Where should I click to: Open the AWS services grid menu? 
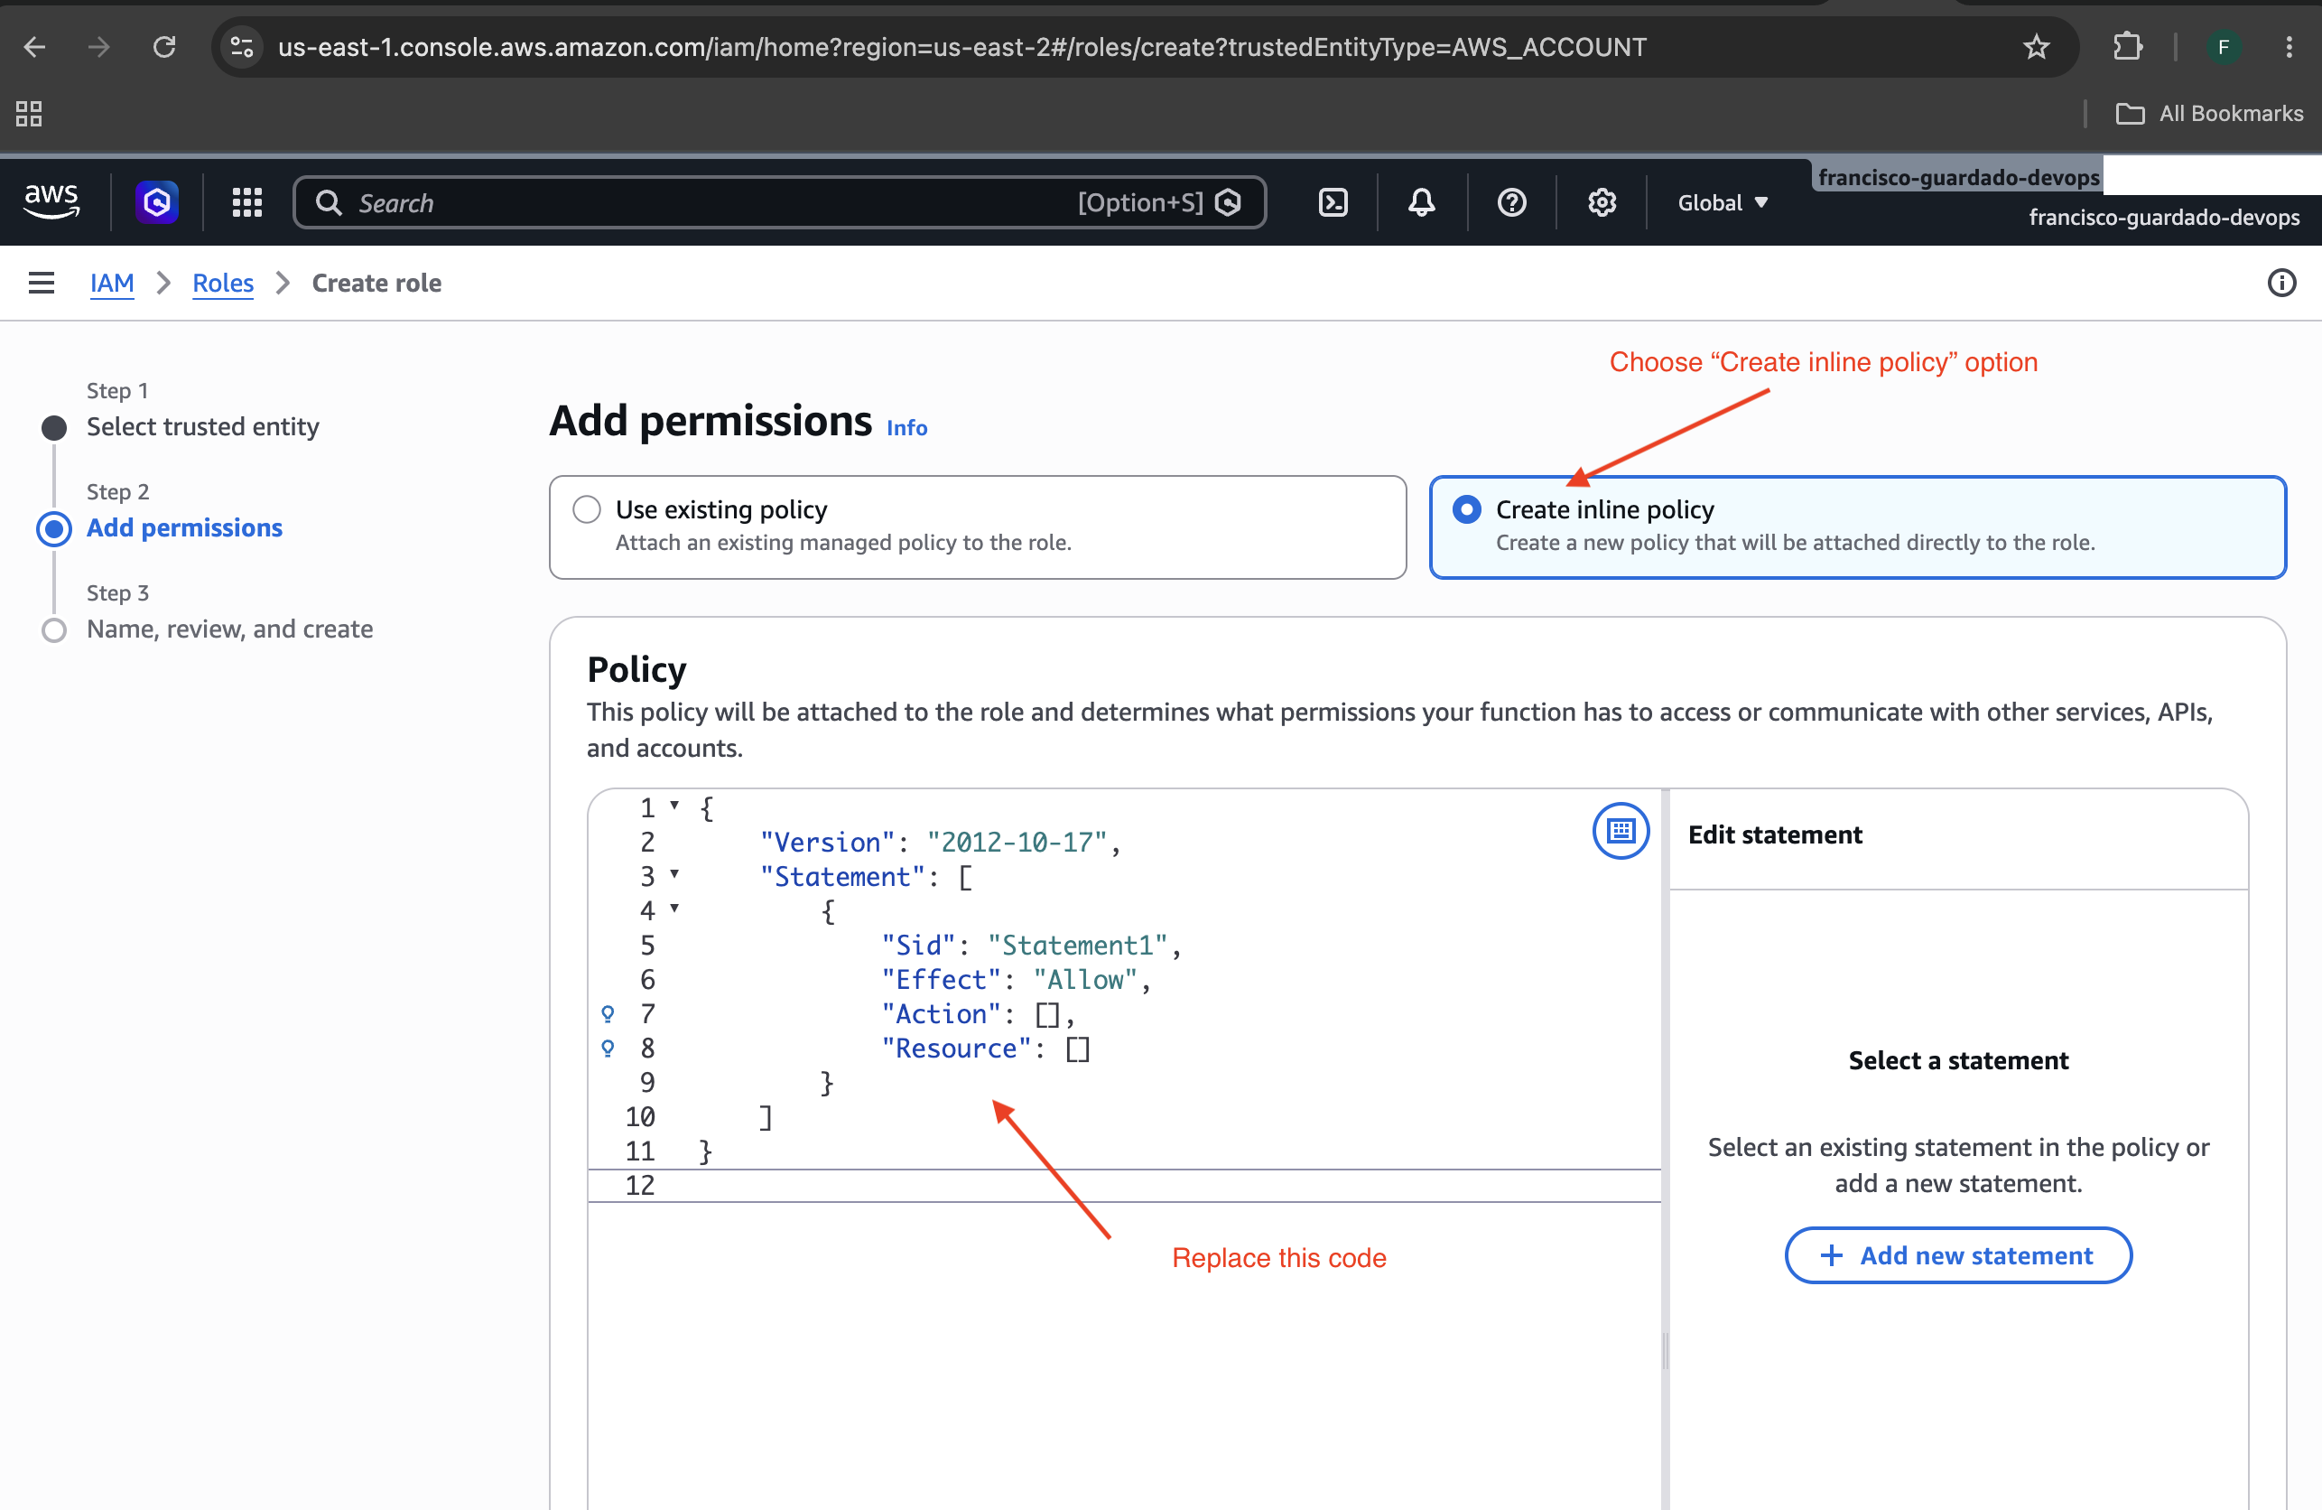click(246, 202)
